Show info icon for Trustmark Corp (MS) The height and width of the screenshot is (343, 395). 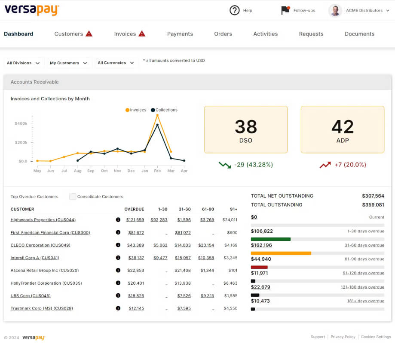click(118, 308)
